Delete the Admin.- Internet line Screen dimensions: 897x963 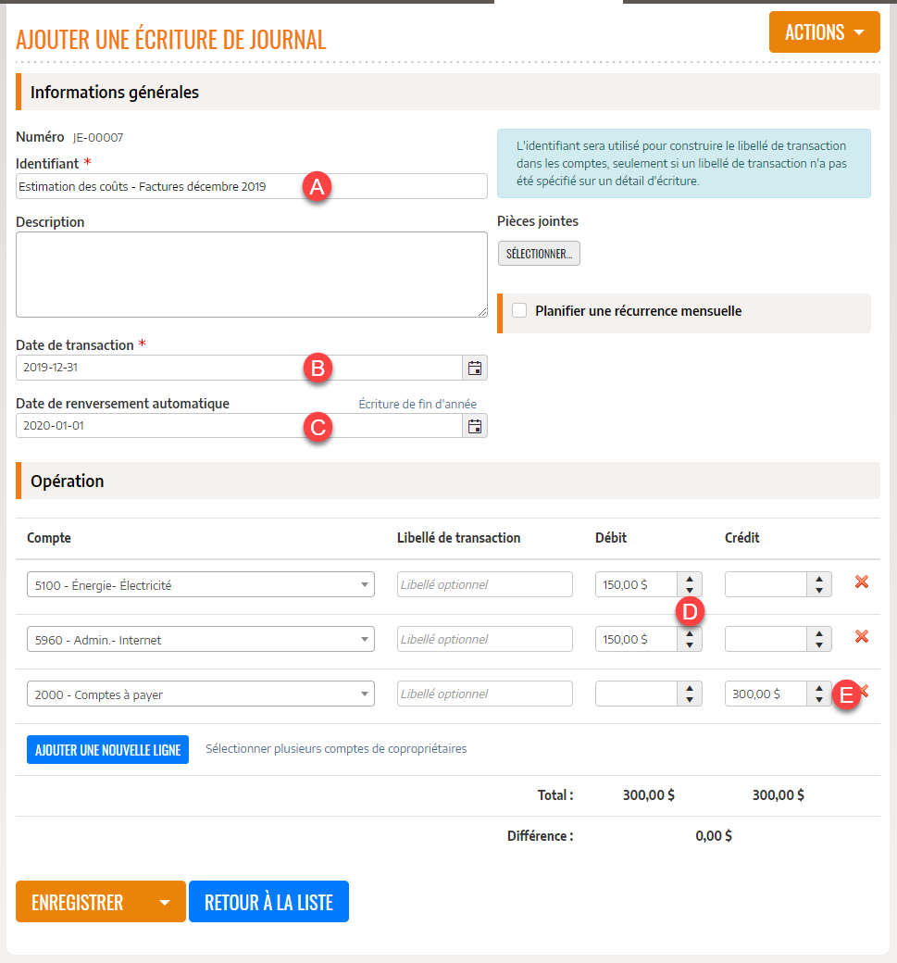tap(860, 637)
